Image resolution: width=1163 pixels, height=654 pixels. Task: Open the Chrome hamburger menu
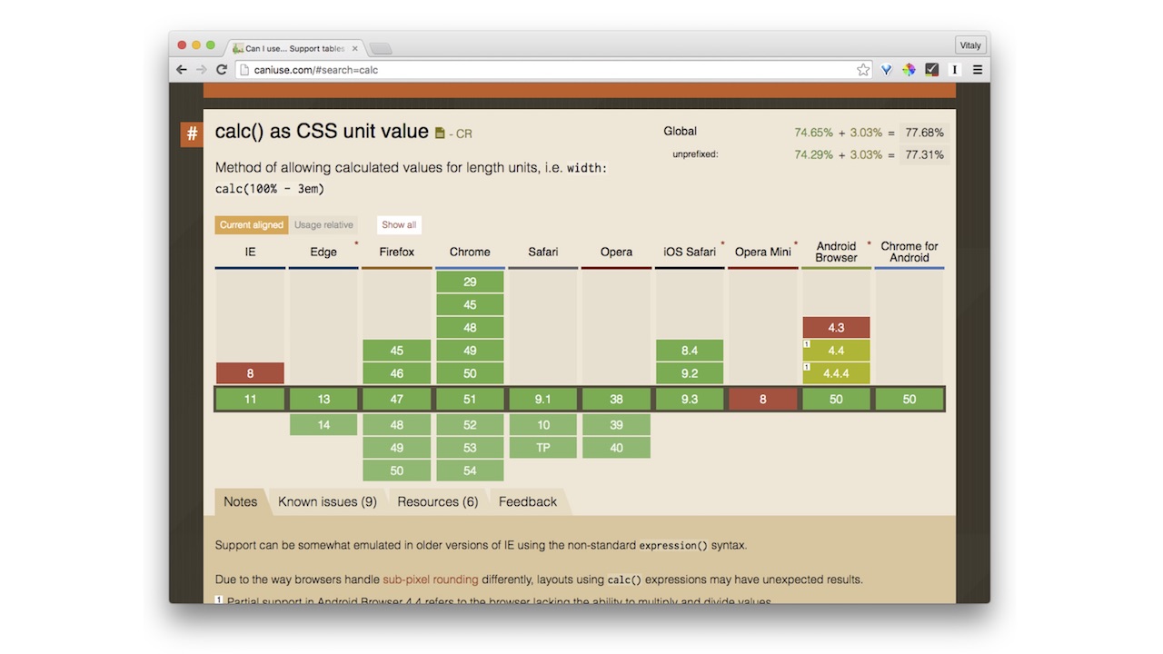coord(978,70)
